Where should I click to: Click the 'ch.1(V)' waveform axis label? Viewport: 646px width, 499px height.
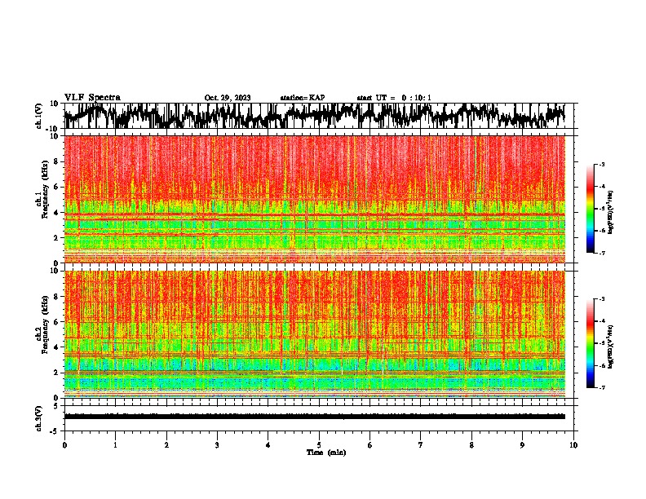[x=39, y=116]
